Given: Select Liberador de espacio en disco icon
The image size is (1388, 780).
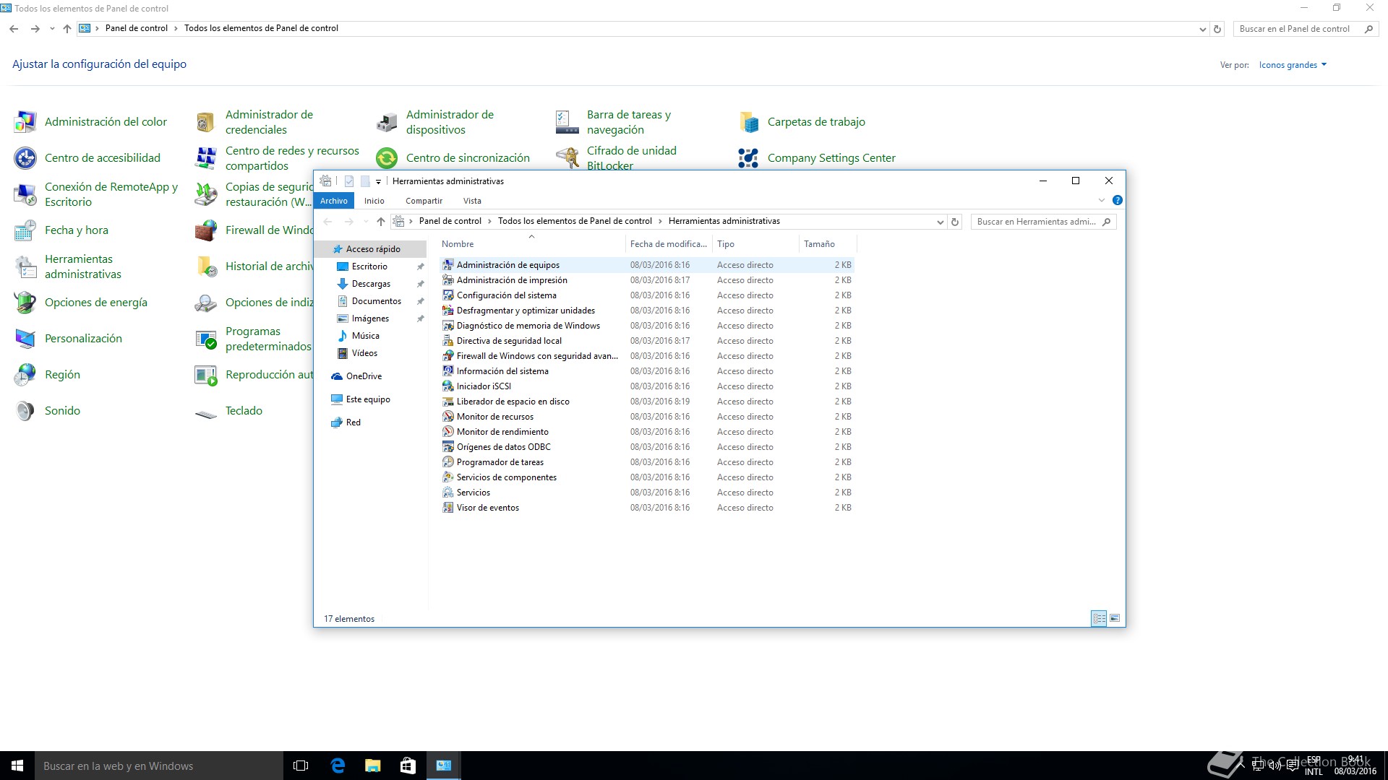Looking at the screenshot, I should 448,402.
